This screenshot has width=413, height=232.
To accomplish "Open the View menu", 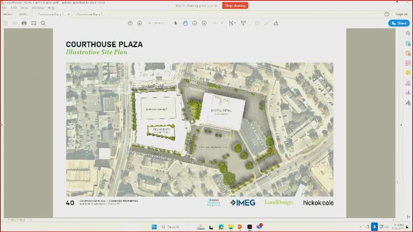I will click(24, 8).
